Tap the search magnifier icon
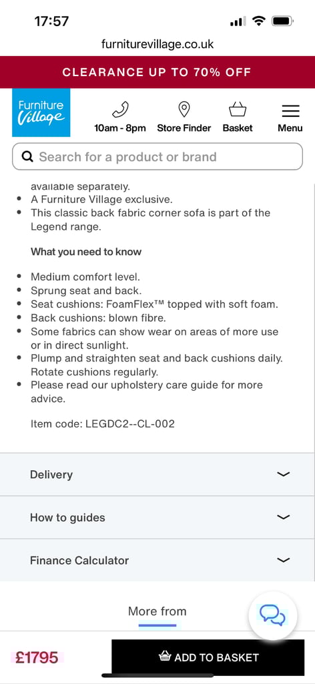The height and width of the screenshot is (684, 315). click(x=27, y=156)
